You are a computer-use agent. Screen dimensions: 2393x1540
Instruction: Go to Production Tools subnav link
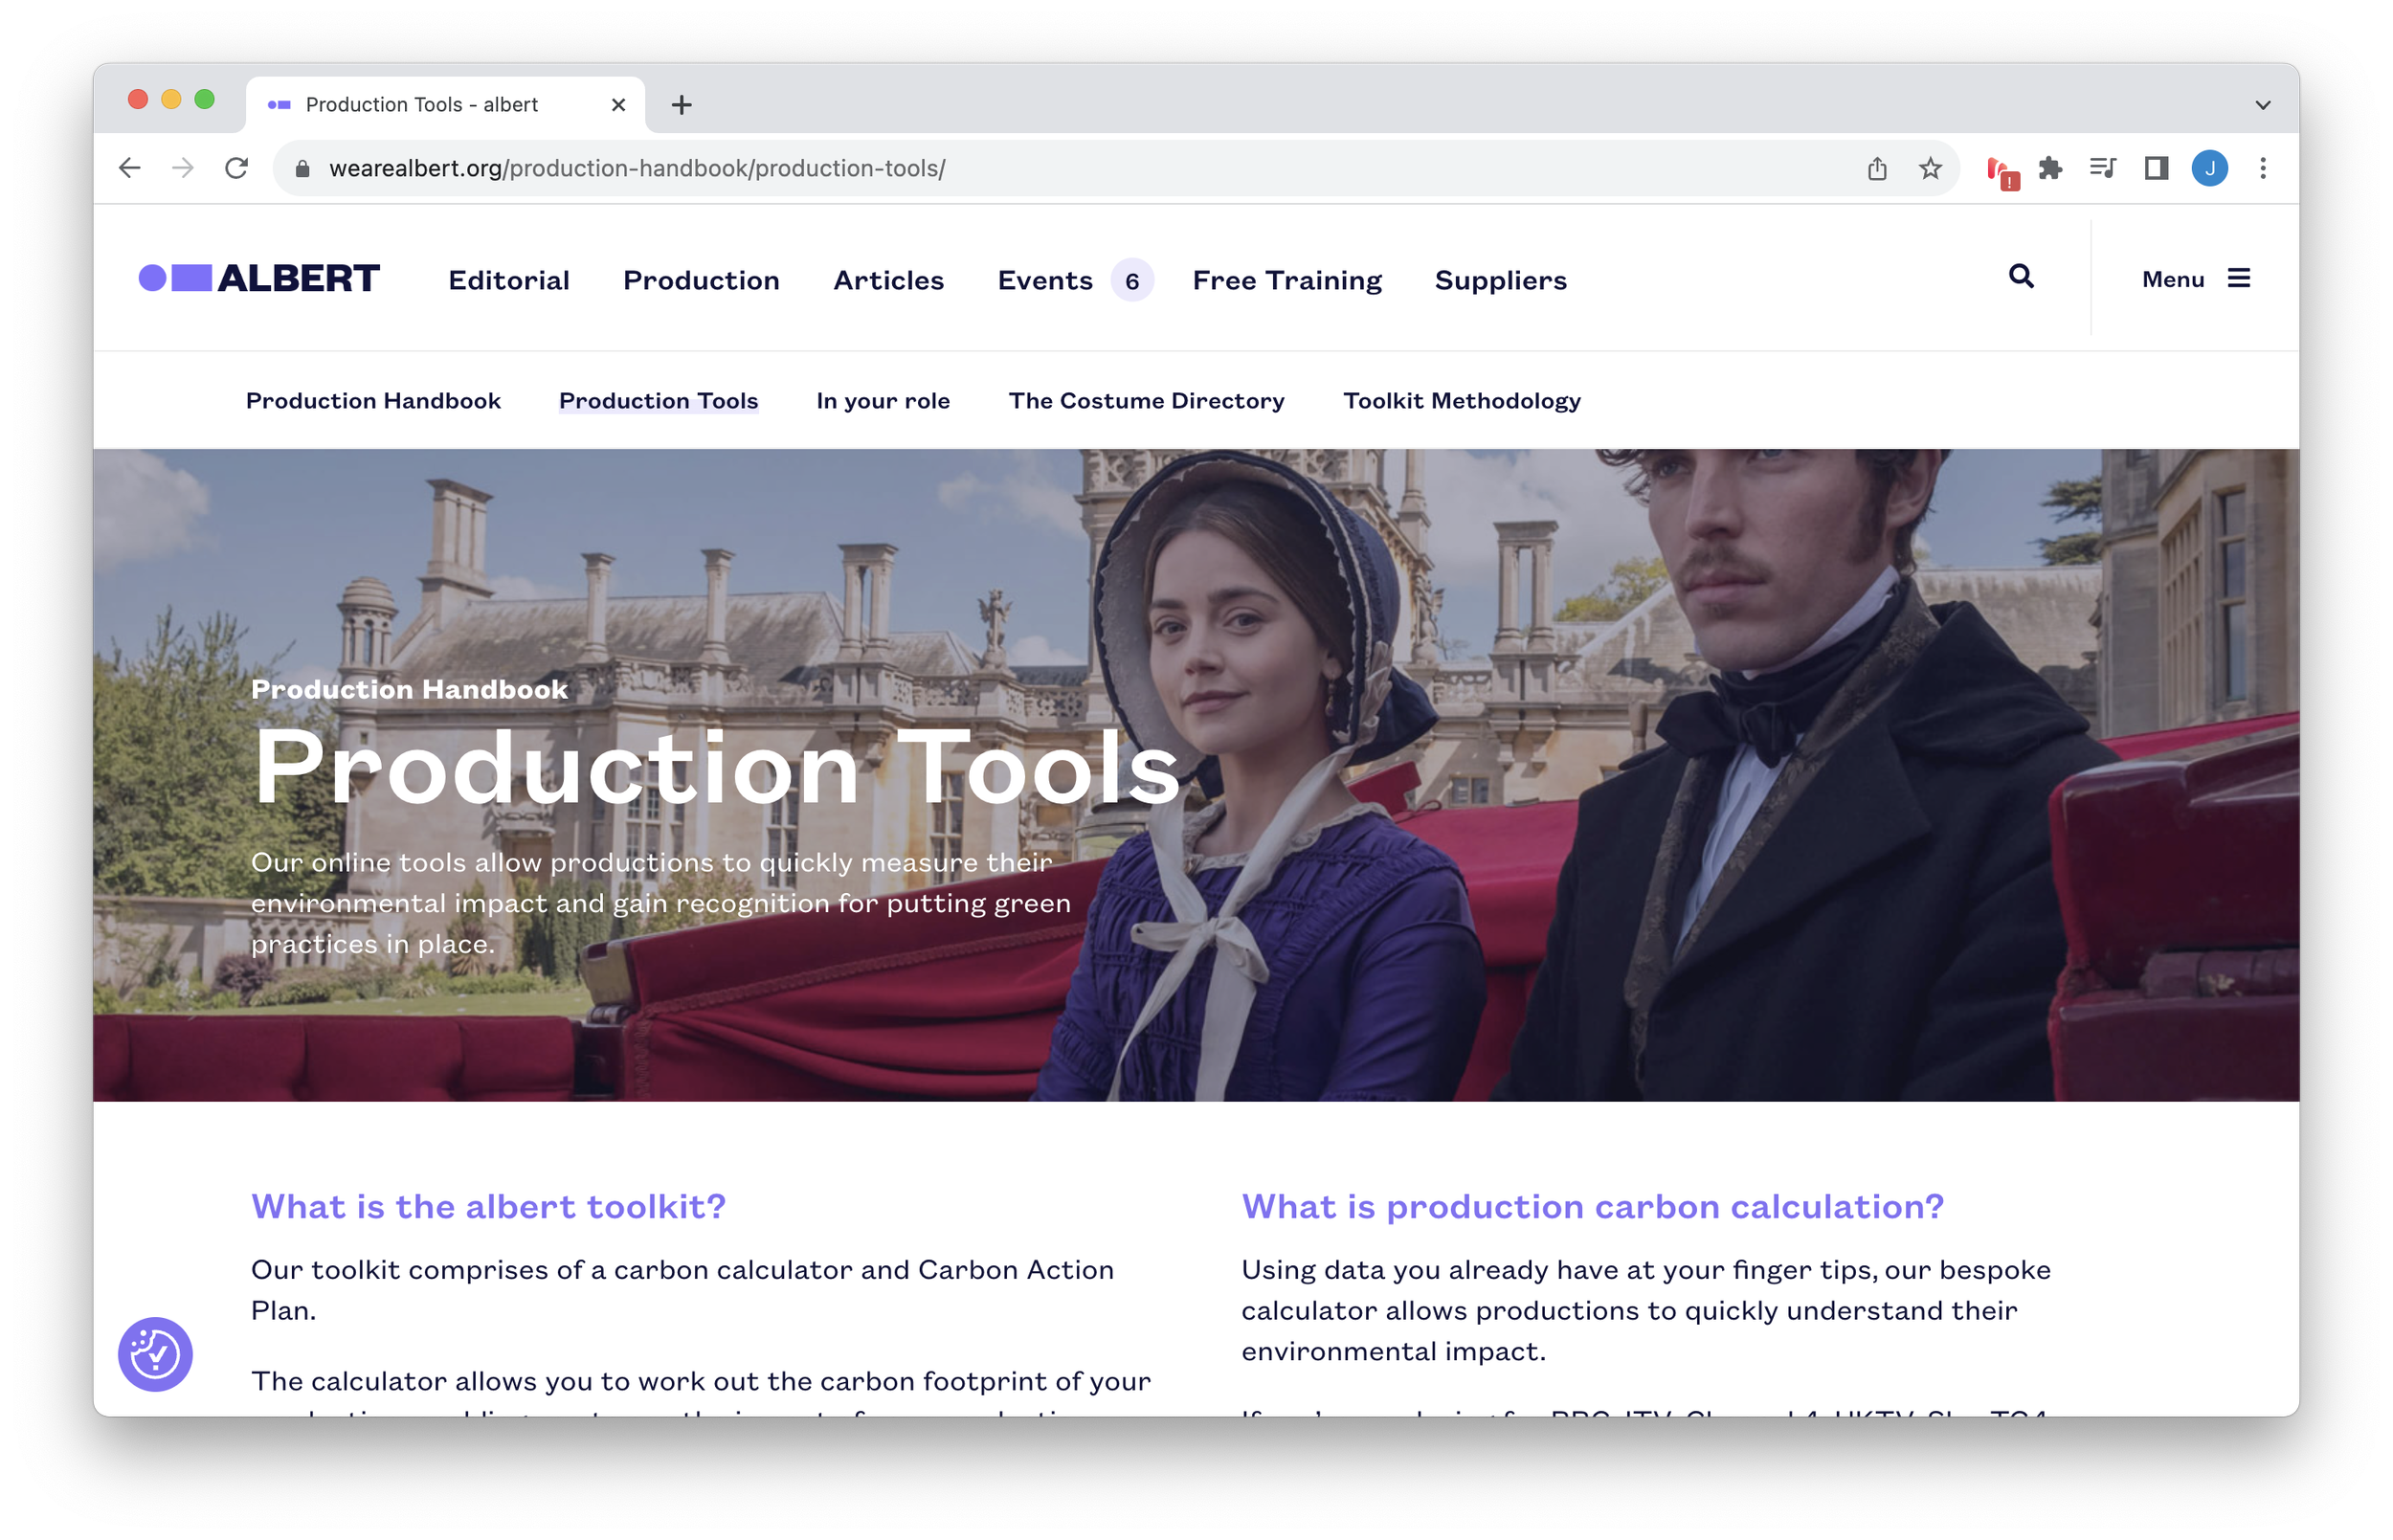[658, 401]
